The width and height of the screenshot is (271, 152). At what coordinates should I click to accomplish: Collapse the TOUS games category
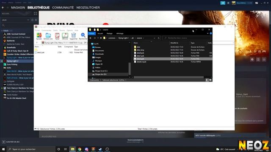(x=2, y=31)
